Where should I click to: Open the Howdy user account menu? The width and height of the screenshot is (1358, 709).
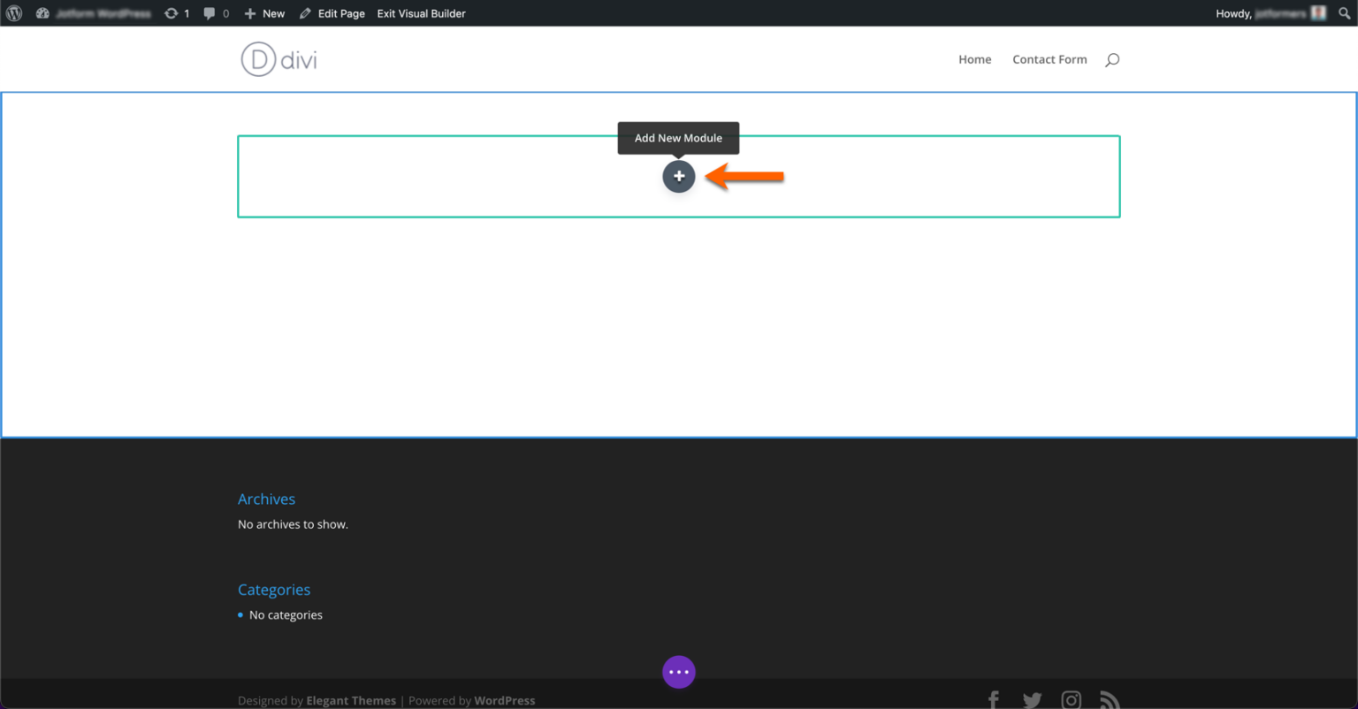point(1271,13)
